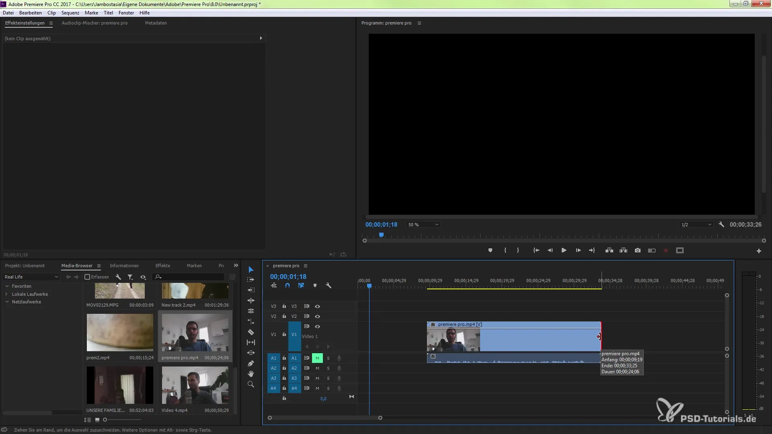Select the Pen tool

(251, 363)
